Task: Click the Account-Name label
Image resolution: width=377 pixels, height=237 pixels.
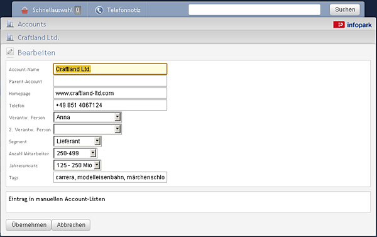Action: click(24, 70)
